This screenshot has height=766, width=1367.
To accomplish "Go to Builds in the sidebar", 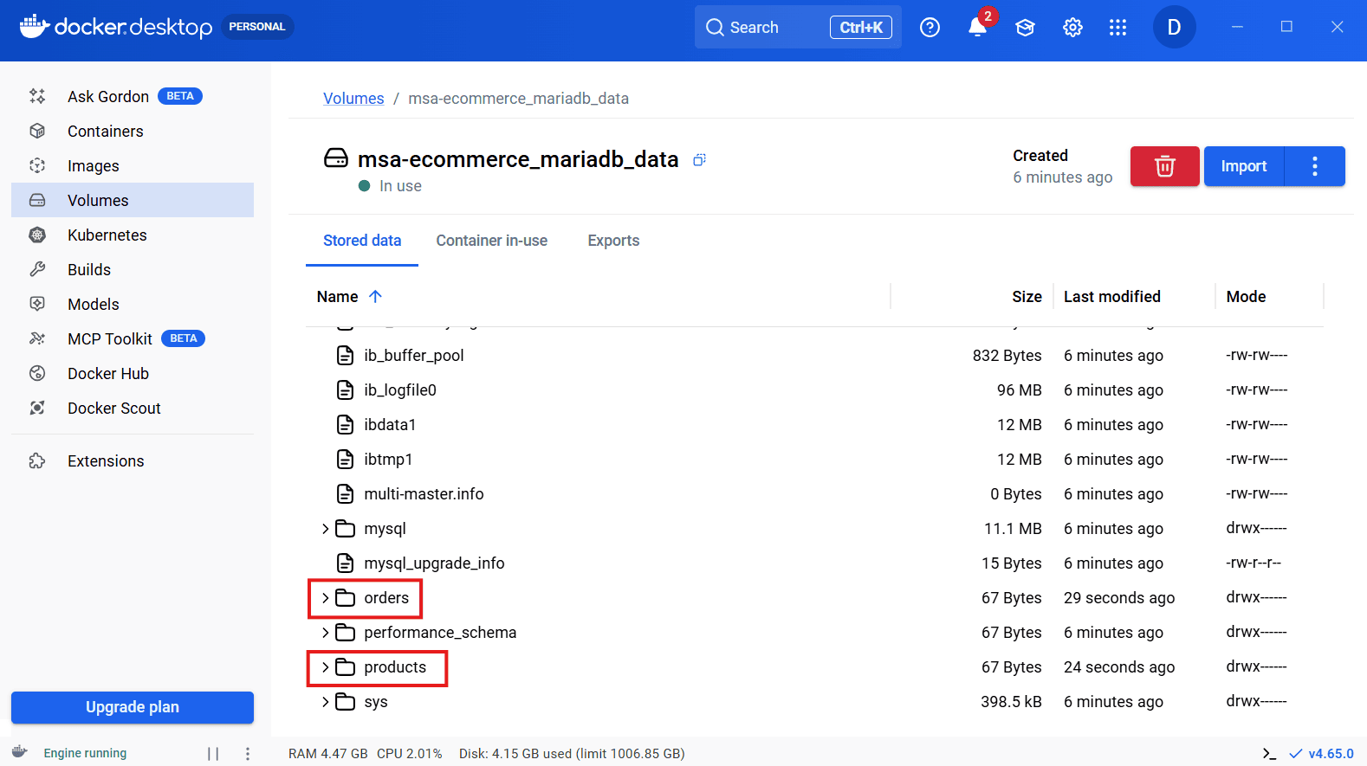I will point(133,269).
